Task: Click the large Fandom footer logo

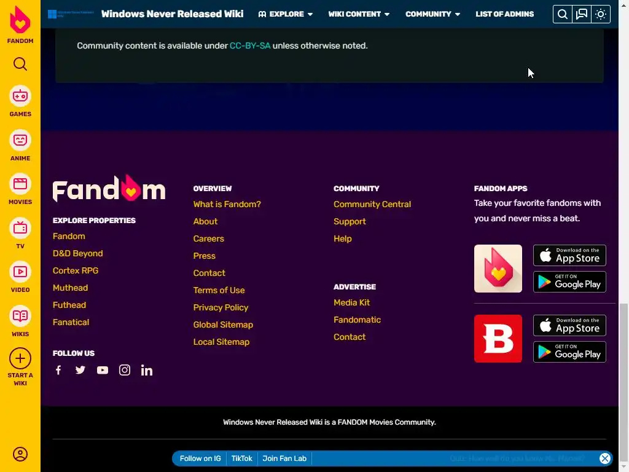Action: [109, 188]
